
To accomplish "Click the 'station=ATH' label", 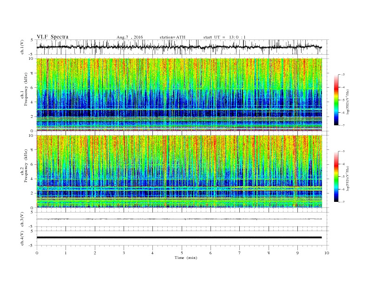I will [172, 37].
